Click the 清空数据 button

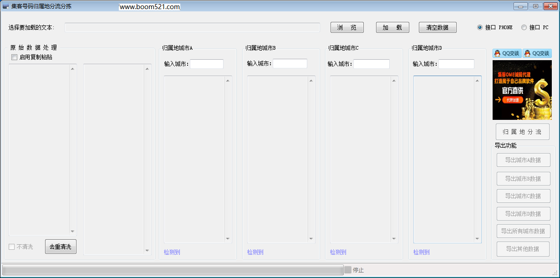(x=438, y=27)
